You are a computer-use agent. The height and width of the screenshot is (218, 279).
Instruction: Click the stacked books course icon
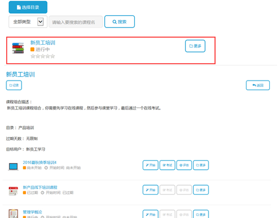[x=18, y=48]
